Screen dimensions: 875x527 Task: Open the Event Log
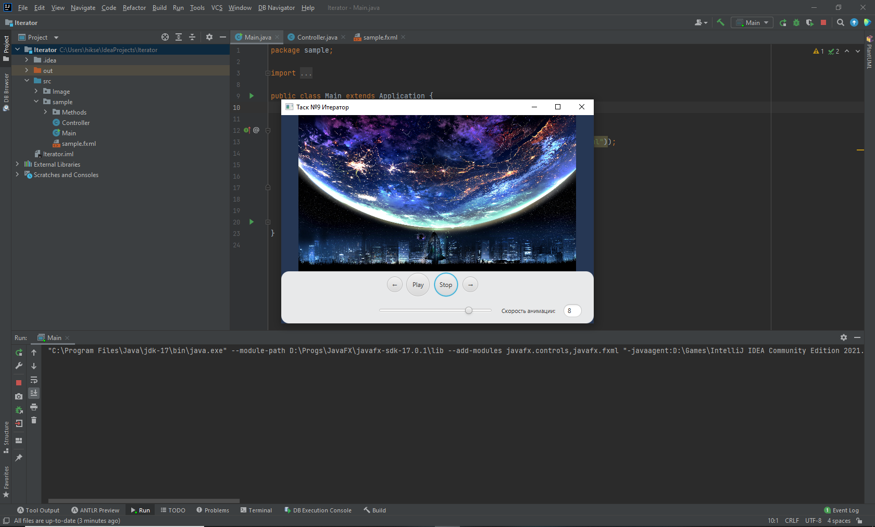[x=841, y=510]
